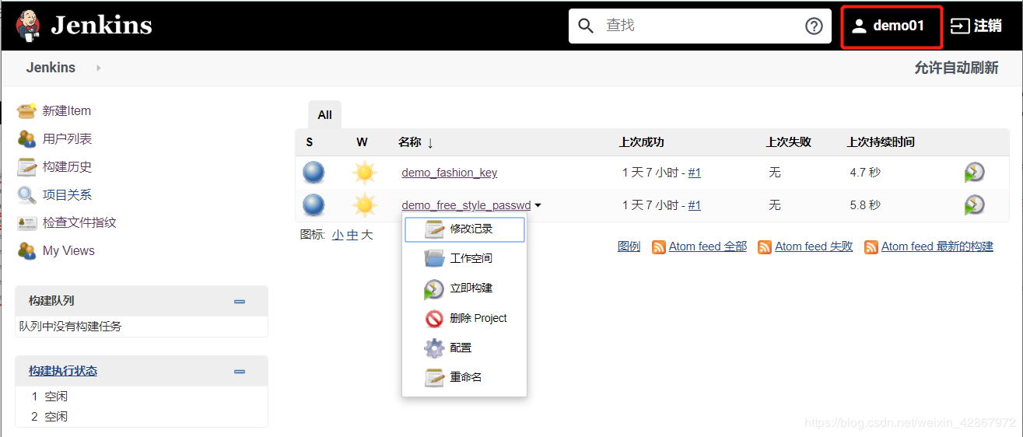Click the 删除 Project red prohibition icon
Viewport: 1023px width, 437px height.
pyautogui.click(x=434, y=318)
